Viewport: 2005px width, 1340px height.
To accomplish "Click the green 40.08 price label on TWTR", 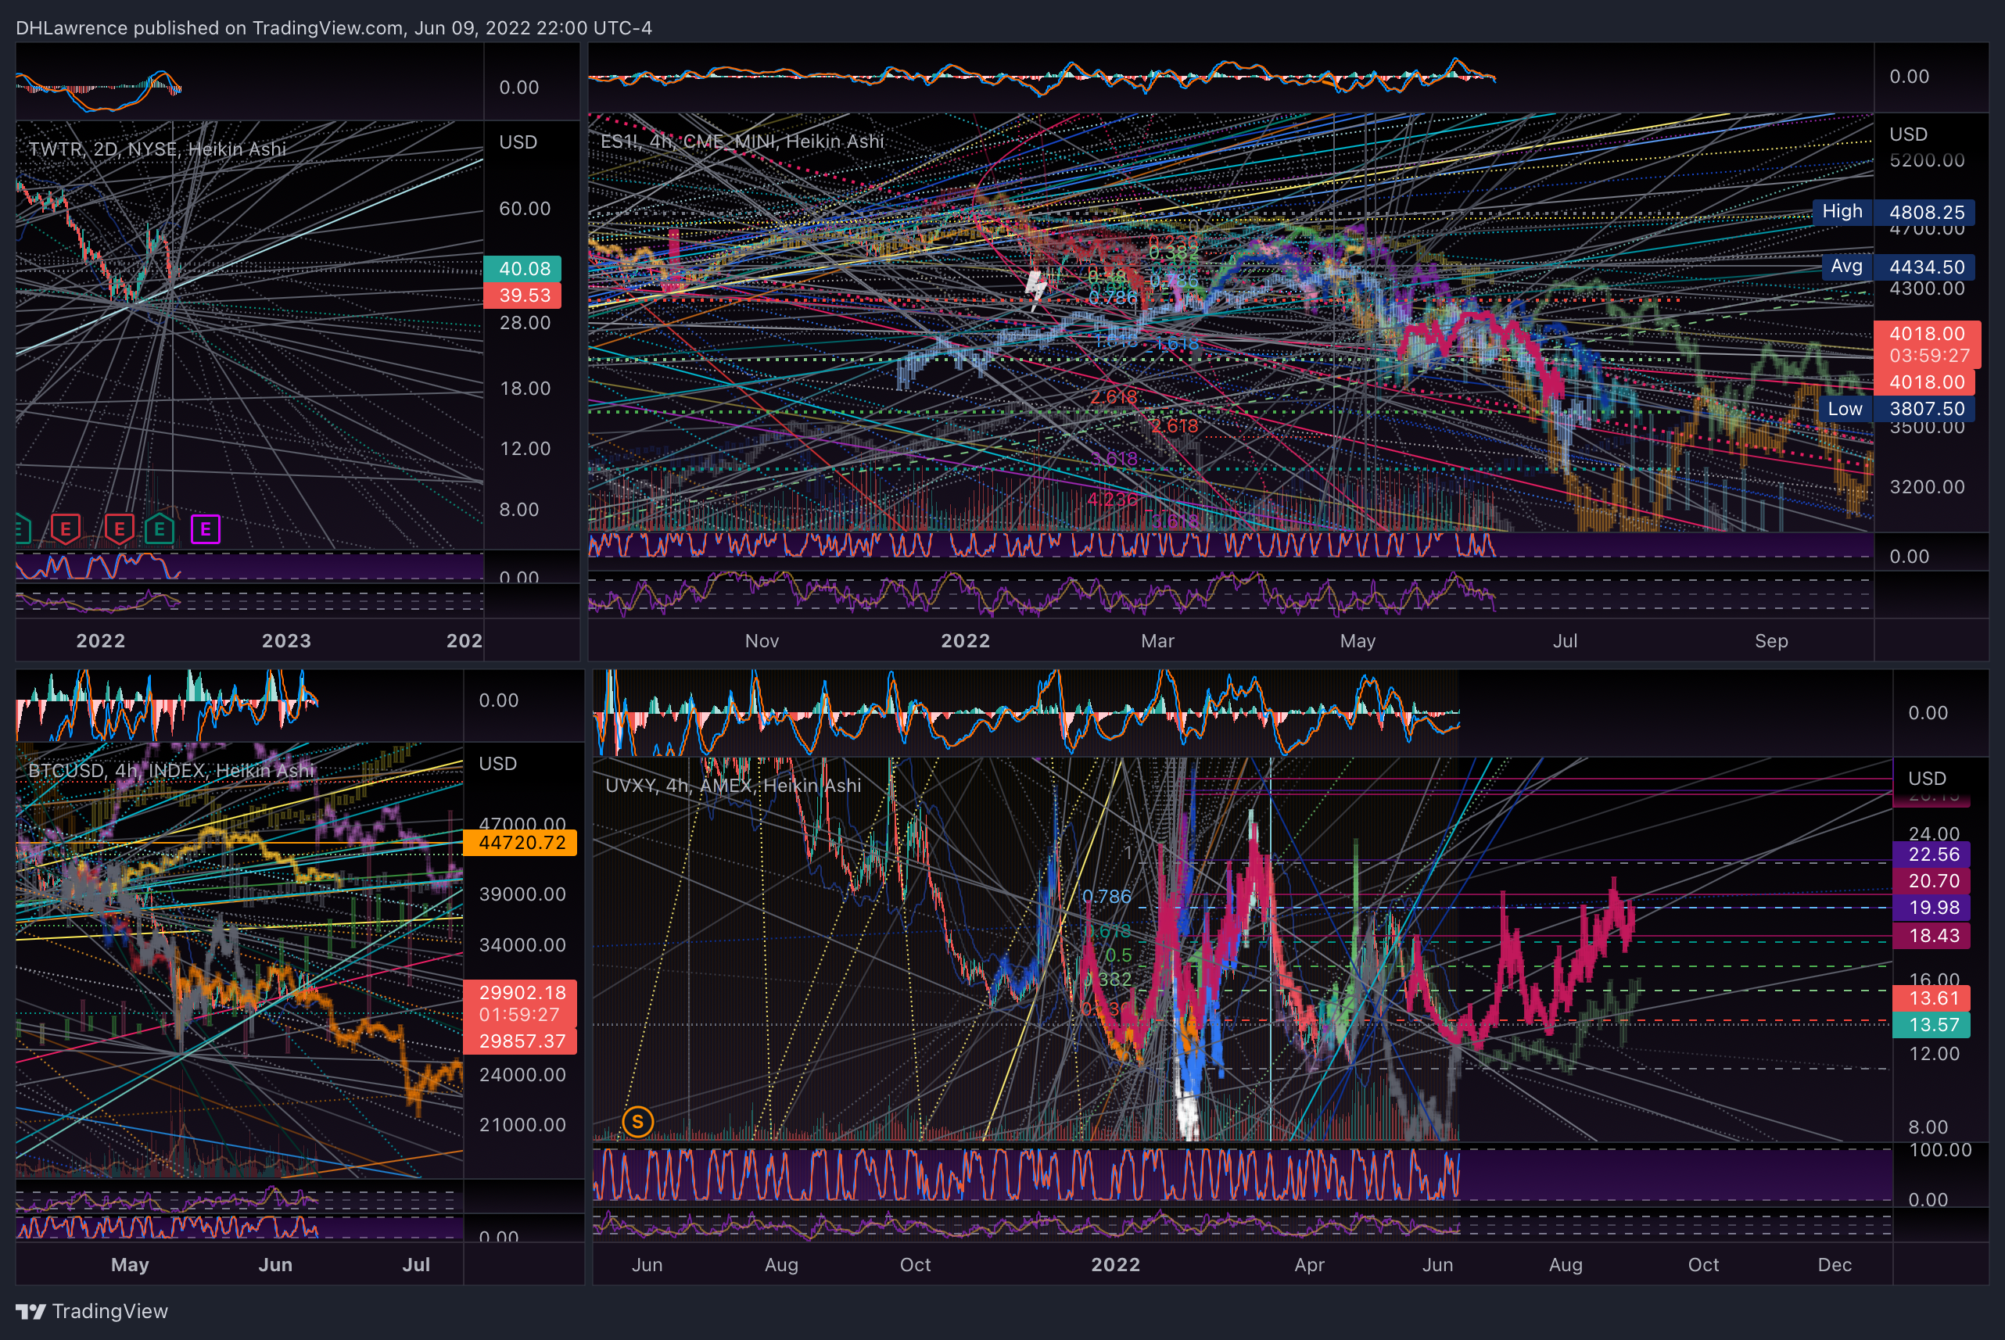I will coord(522,268).
